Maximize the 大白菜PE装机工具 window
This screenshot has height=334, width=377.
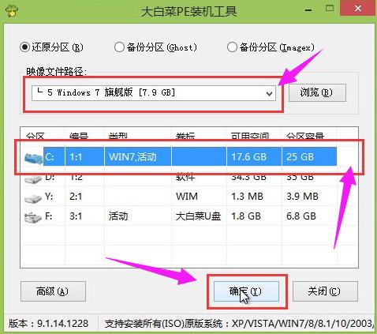330,9
